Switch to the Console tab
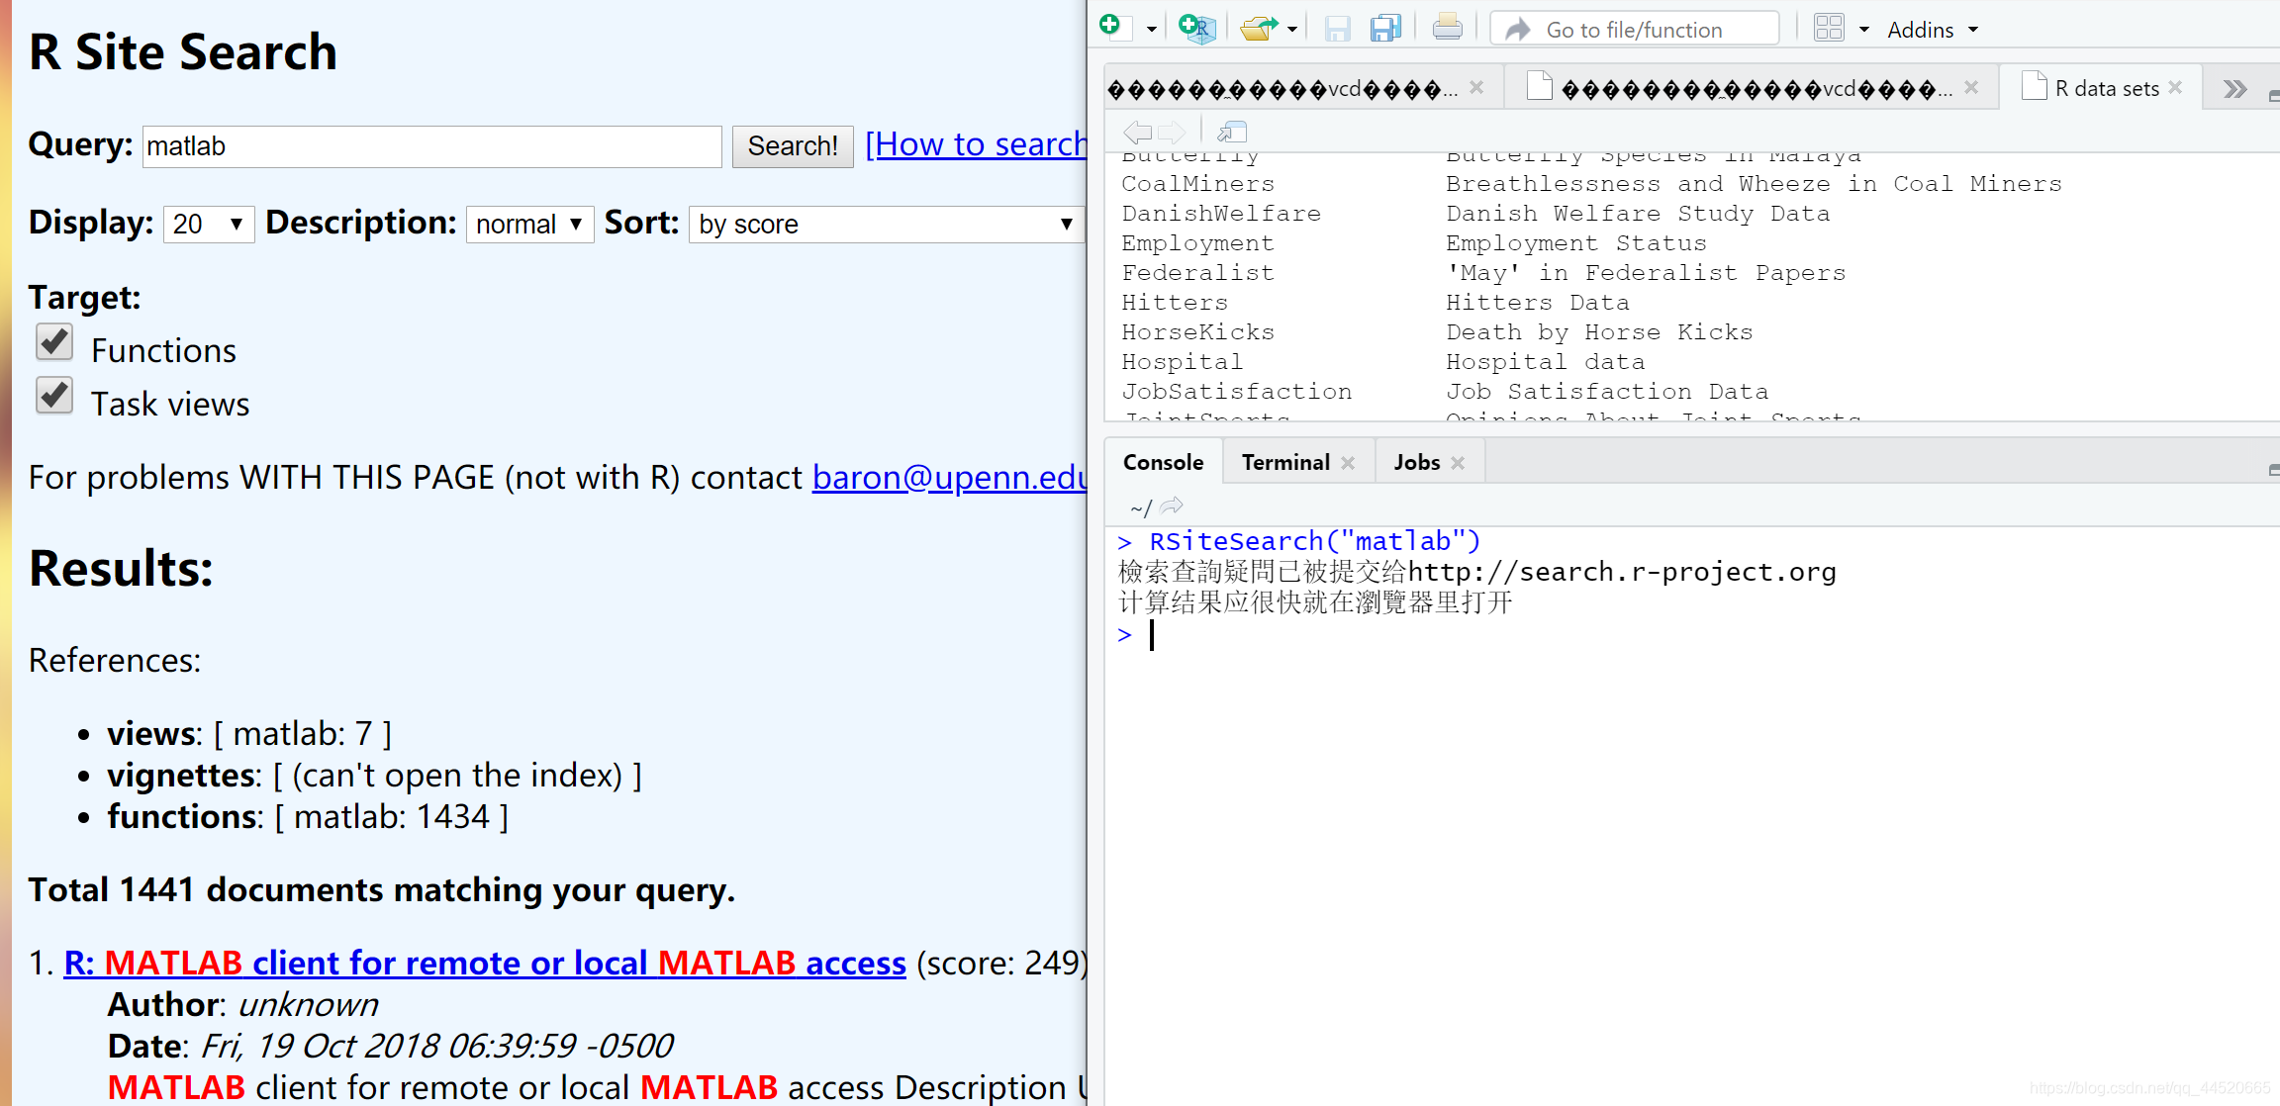 pyautogui.click(x=1163, y=462)
